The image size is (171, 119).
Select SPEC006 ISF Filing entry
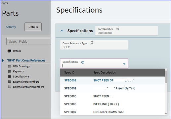tap(112, 104)
